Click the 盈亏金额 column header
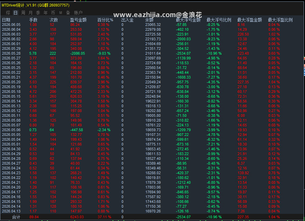 click(x=78, y=20)
